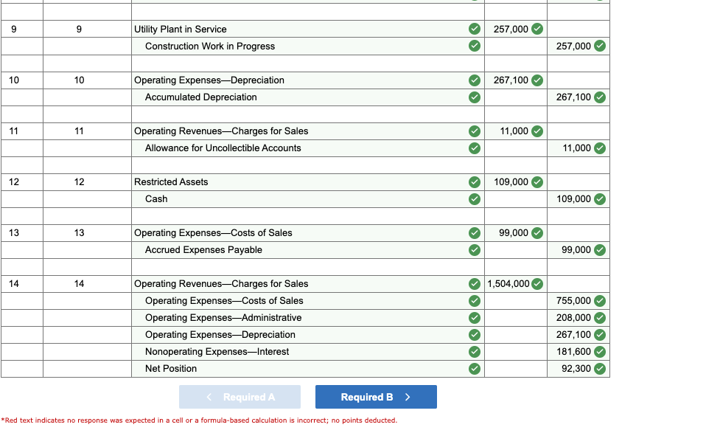Select Construction Work in Progress account cell
Image resolution: width=706 pixels, height=447 pixels.
[x=308, y=46]
